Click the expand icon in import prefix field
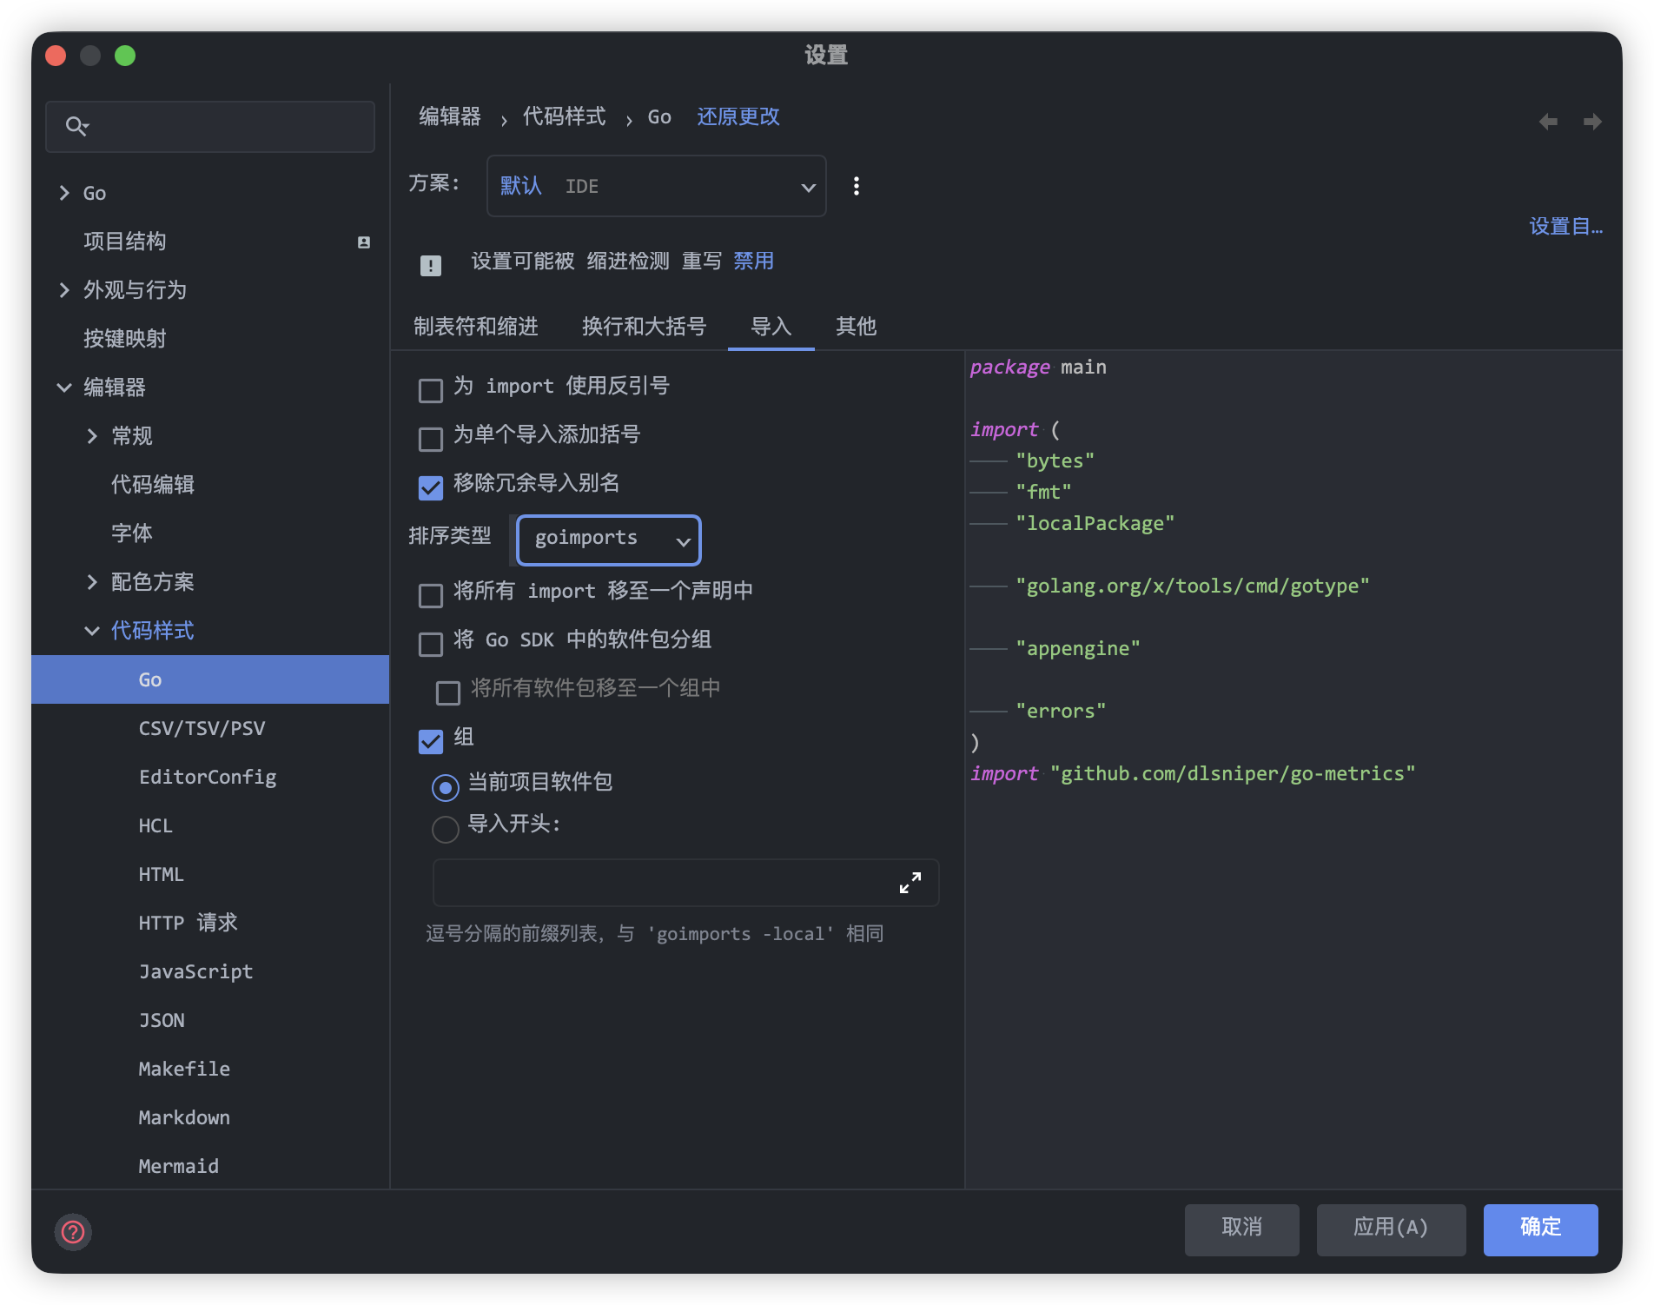 (x=910, y=883)
